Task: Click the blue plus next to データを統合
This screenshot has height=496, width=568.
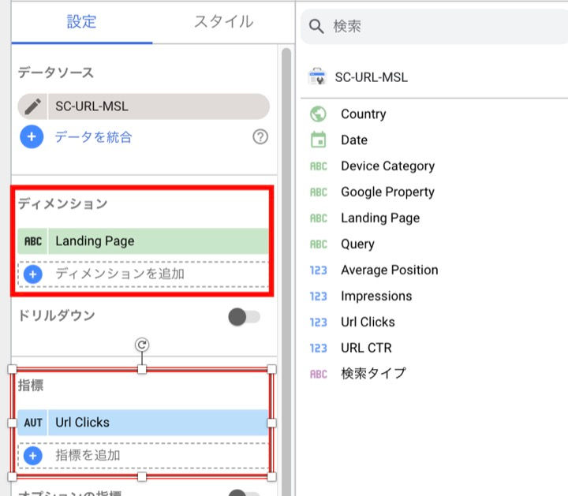Action: click(x=32, y=137)
